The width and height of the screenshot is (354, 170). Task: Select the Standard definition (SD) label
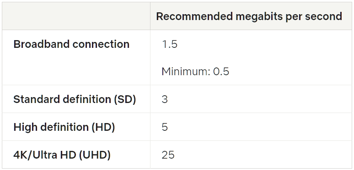click(x=75, y=99)
